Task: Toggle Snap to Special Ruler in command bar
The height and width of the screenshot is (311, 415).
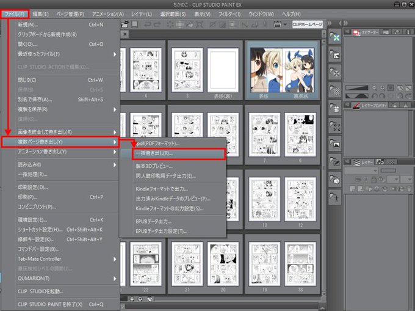Action: pos(254,24)
